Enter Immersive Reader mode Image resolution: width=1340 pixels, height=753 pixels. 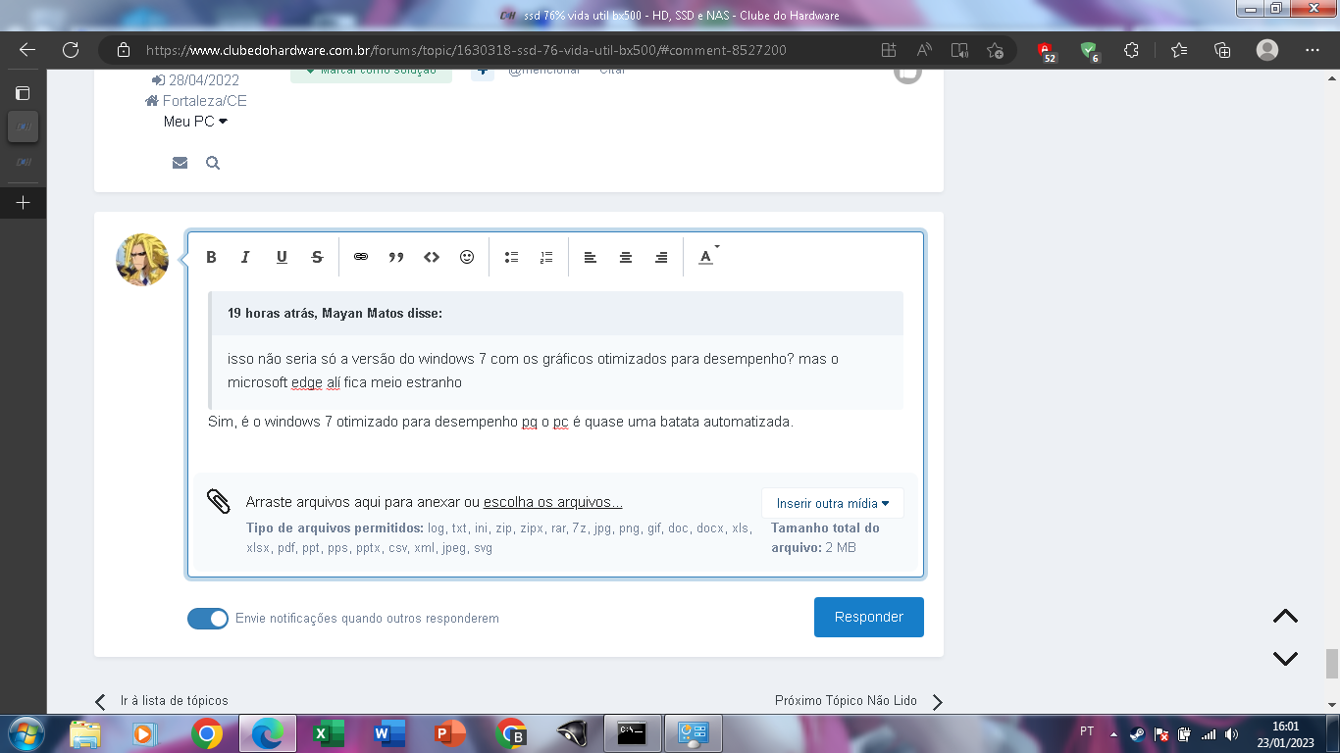pos(959,50)
